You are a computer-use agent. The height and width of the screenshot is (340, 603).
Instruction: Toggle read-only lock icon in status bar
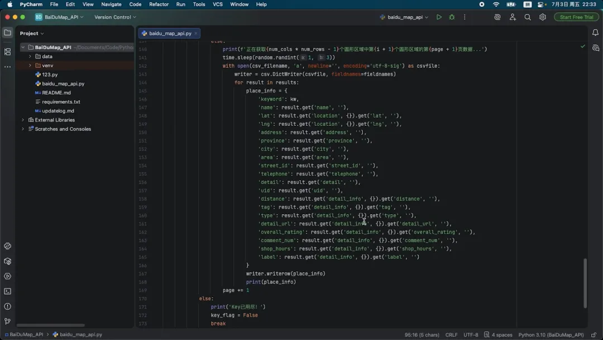(x=594, y=334)
